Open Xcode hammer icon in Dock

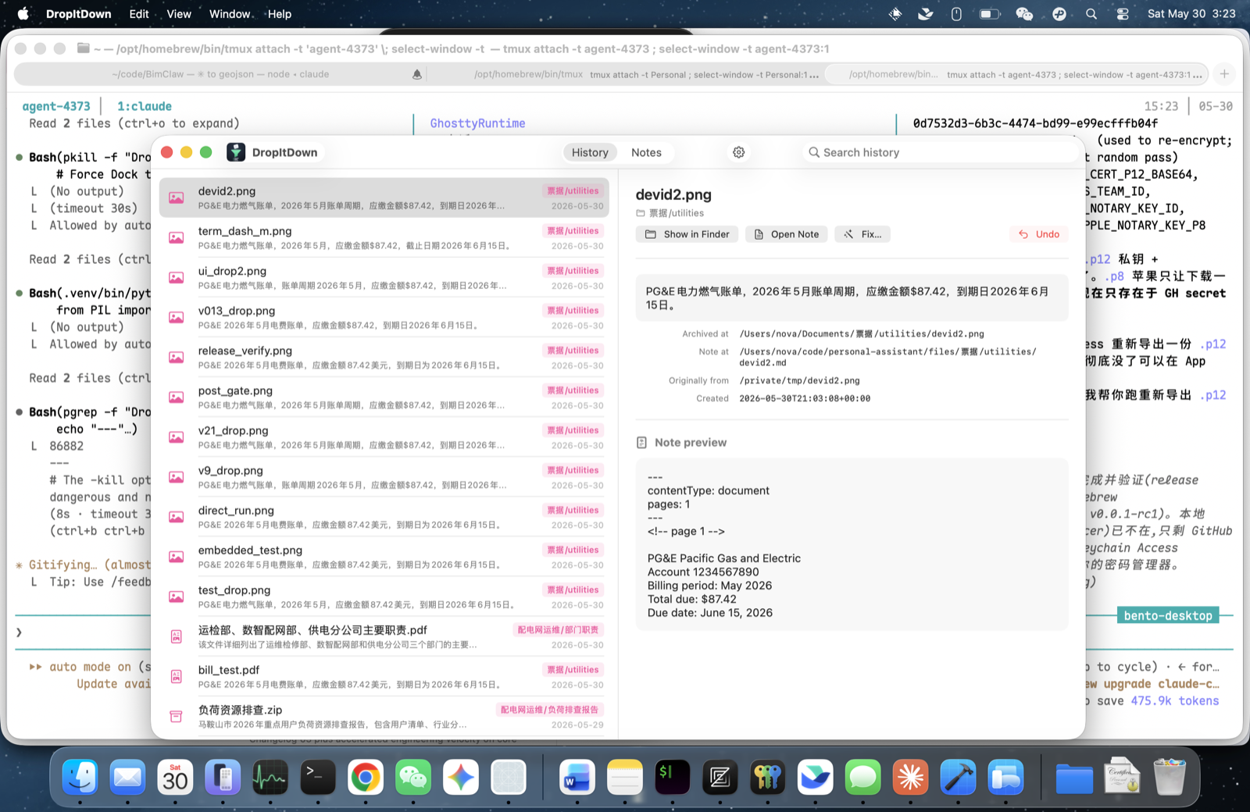pos(959,778)
